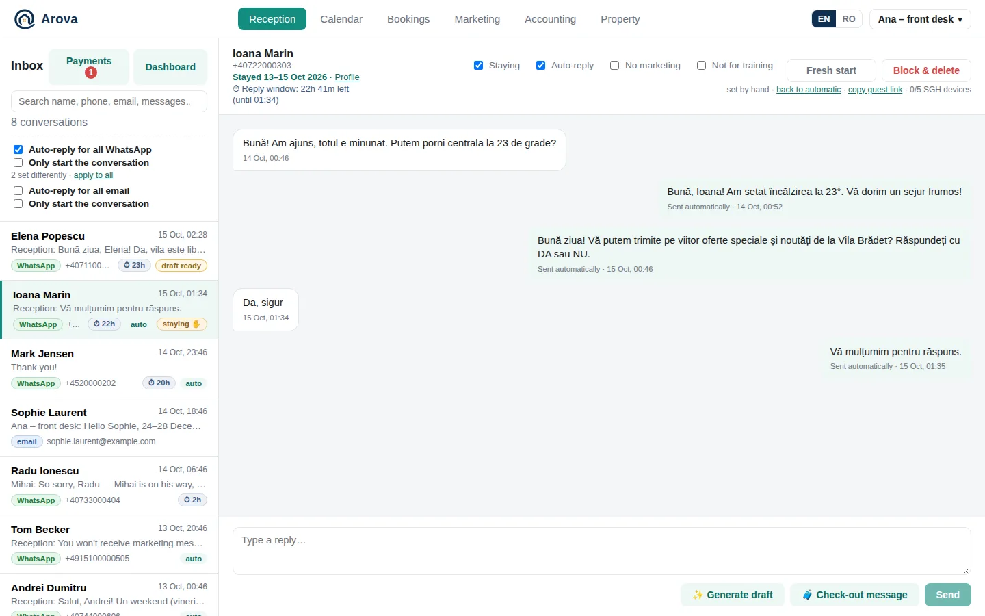Image resolution: width=985 pixels, height=616 pixels.
Task: Click the Block & delete button
Action: (926, 70)
